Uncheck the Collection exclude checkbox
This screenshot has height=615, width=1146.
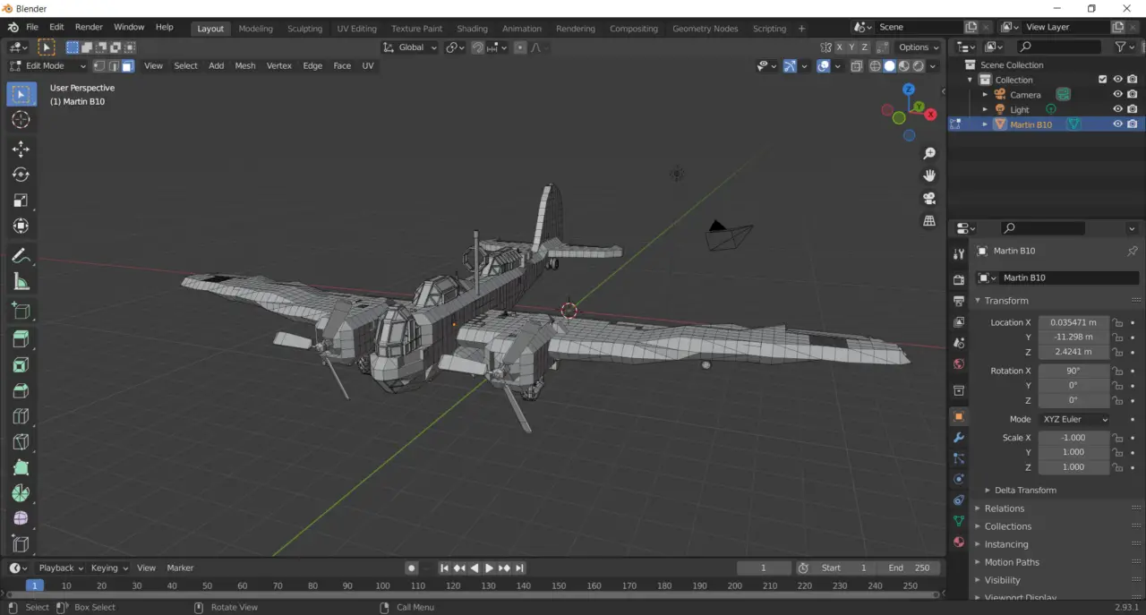[1103, 80]
